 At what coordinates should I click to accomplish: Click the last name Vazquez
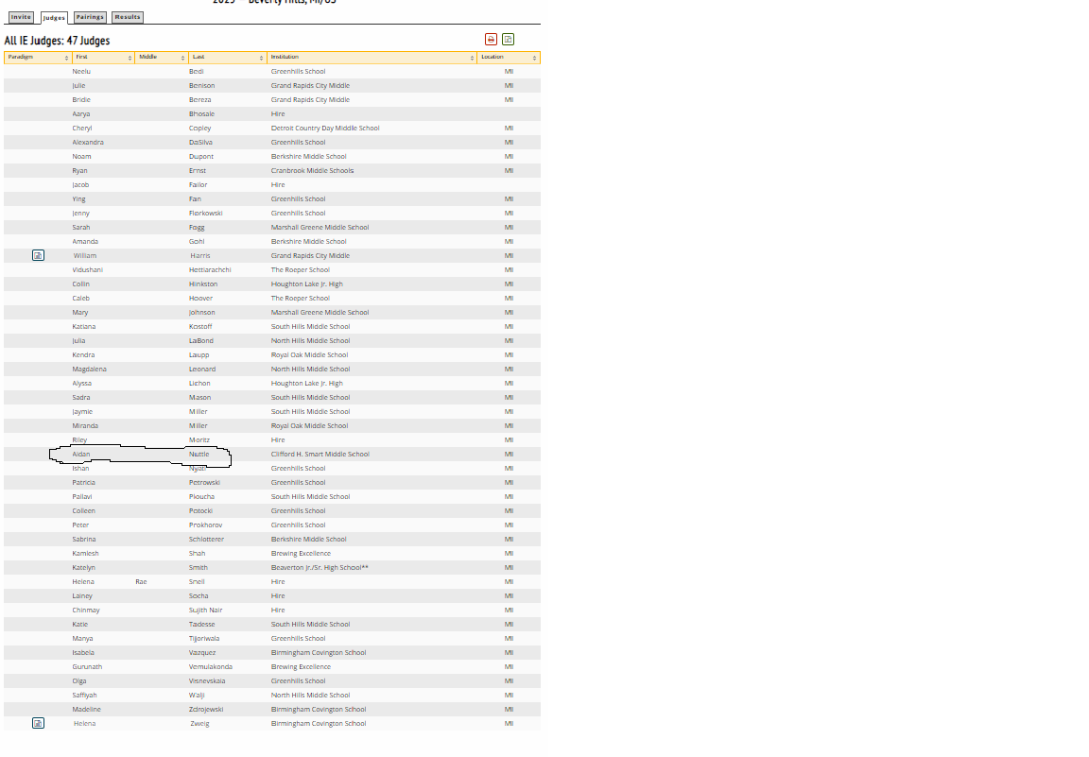coord(202,653)
